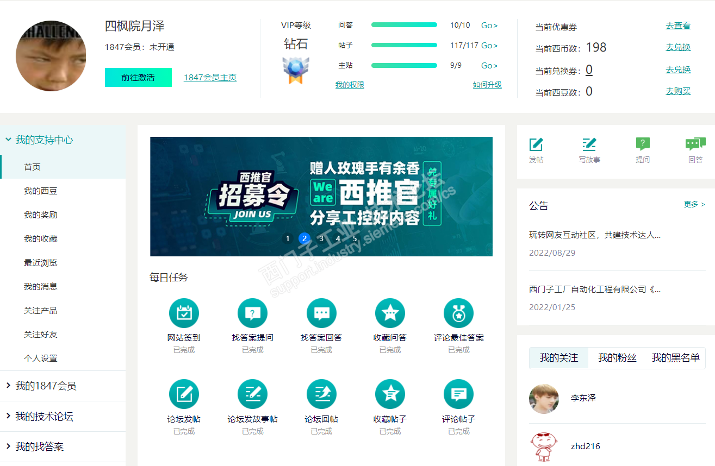Screen dimensions: 715x466
Task: Click the 去购买 link for 西豆
Action: pos(678,91)
